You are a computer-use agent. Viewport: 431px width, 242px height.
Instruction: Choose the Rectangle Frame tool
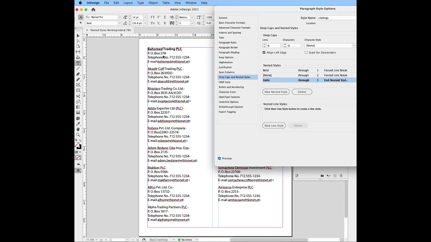(78, 85)
